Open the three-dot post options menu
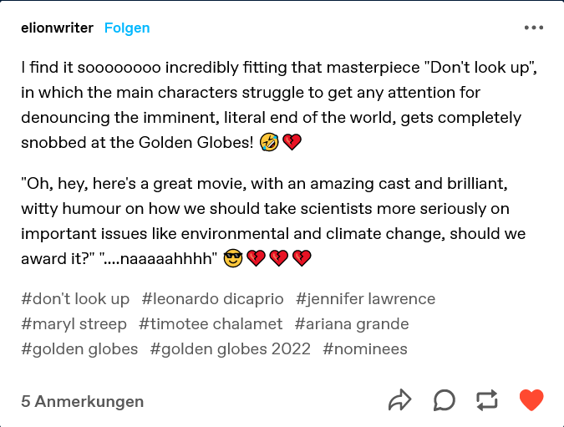 [x=533, y=28]
